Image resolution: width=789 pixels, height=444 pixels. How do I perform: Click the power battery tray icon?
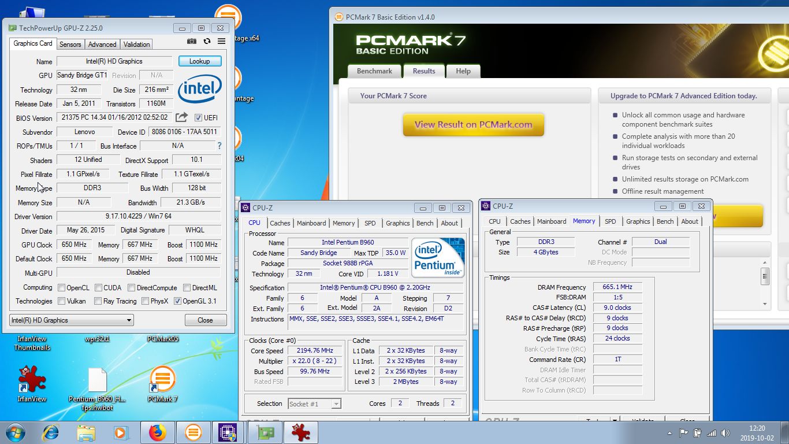[697, 432]
